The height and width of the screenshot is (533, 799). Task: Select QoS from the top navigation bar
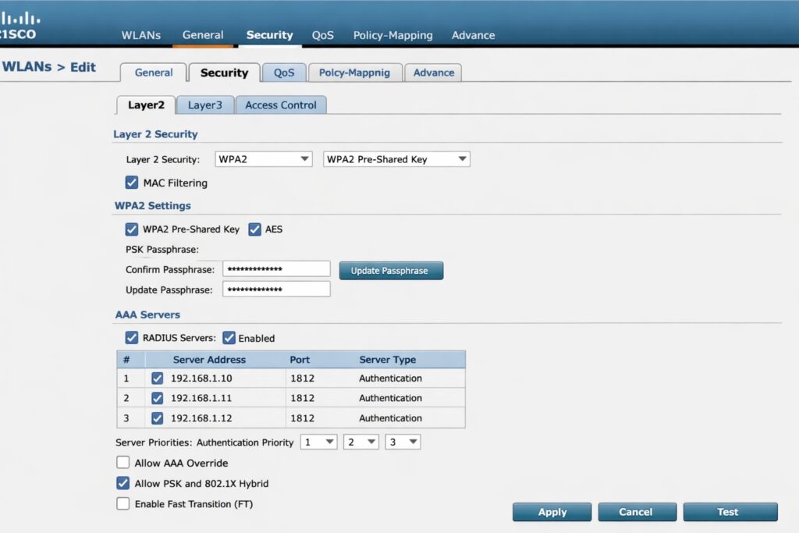click(323, 35)
